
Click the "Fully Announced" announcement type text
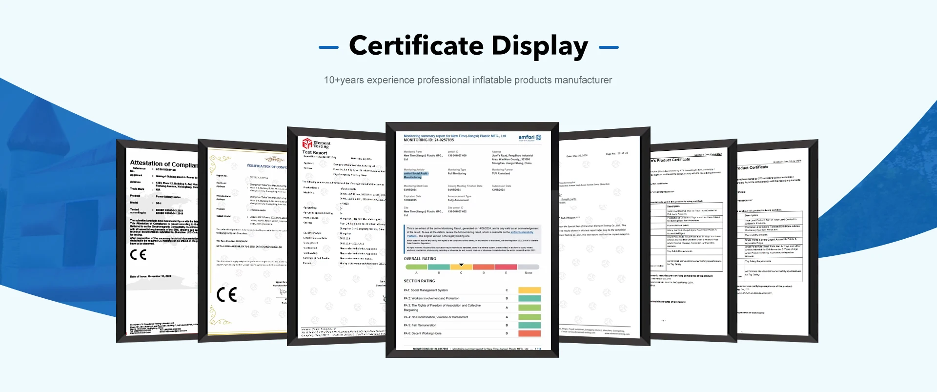pyautogui.click(x=458, y=200)
